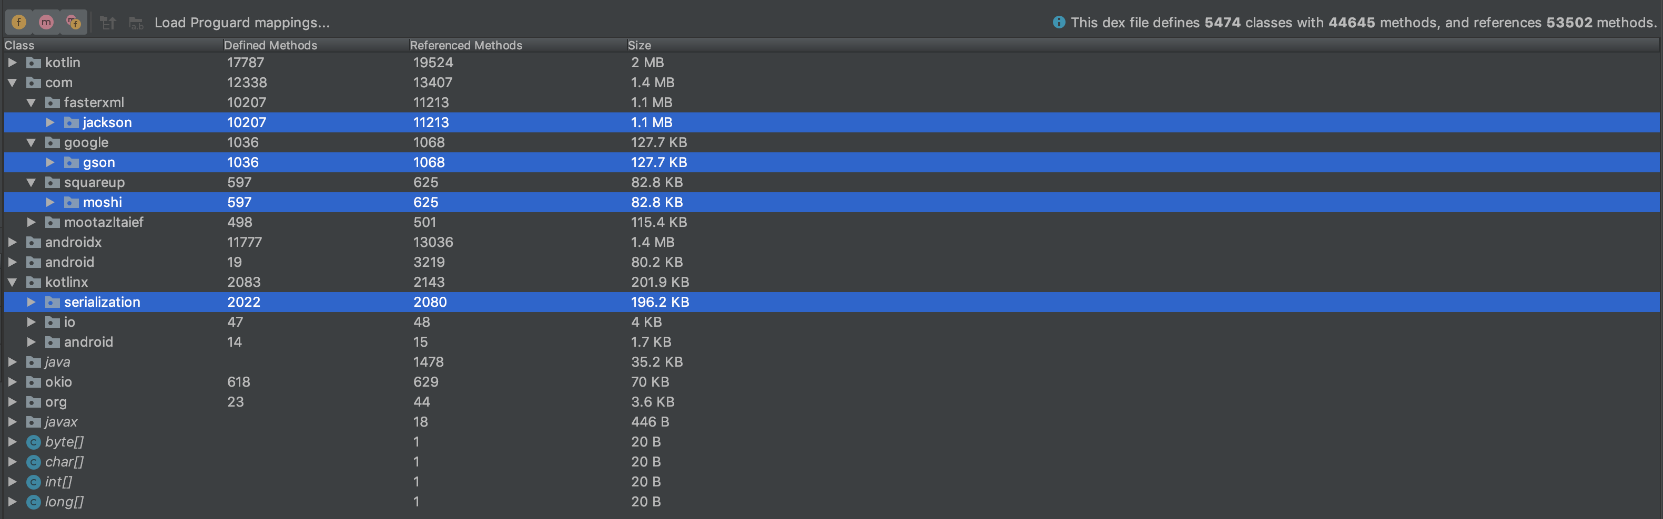Expand the serialization package node
Viewport: 1663px width, 519px height.
pos(31,303)
